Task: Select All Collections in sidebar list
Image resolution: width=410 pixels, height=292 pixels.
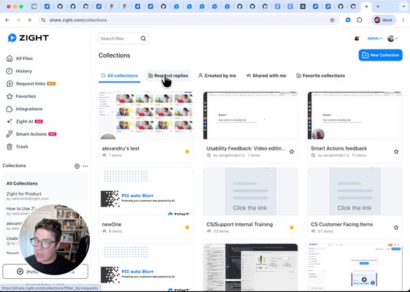Action: coord(22,183)
